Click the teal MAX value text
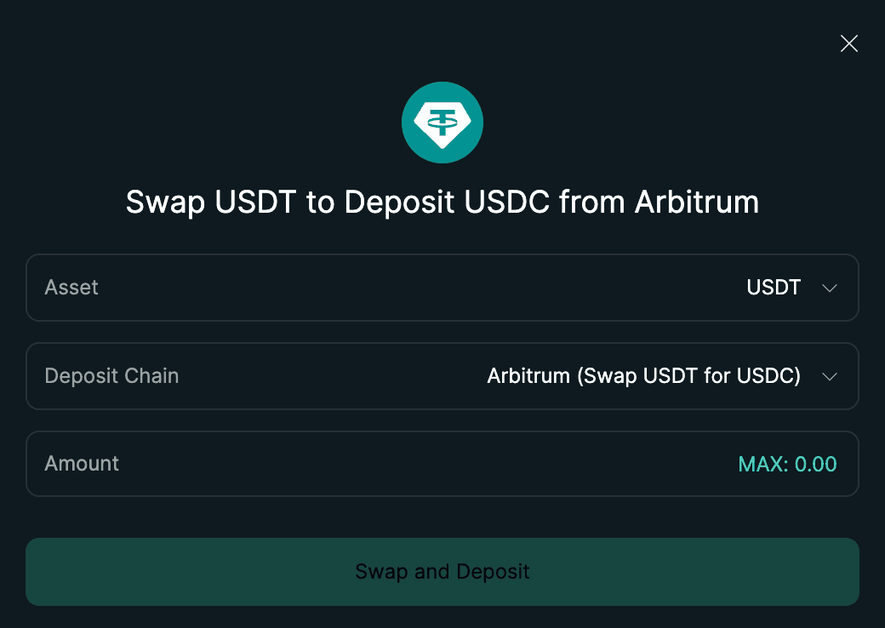Viewport: 885px width, 628px height. click(787, 464)
